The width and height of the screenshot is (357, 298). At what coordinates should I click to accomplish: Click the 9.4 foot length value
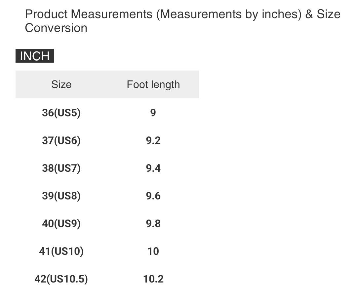153,168
